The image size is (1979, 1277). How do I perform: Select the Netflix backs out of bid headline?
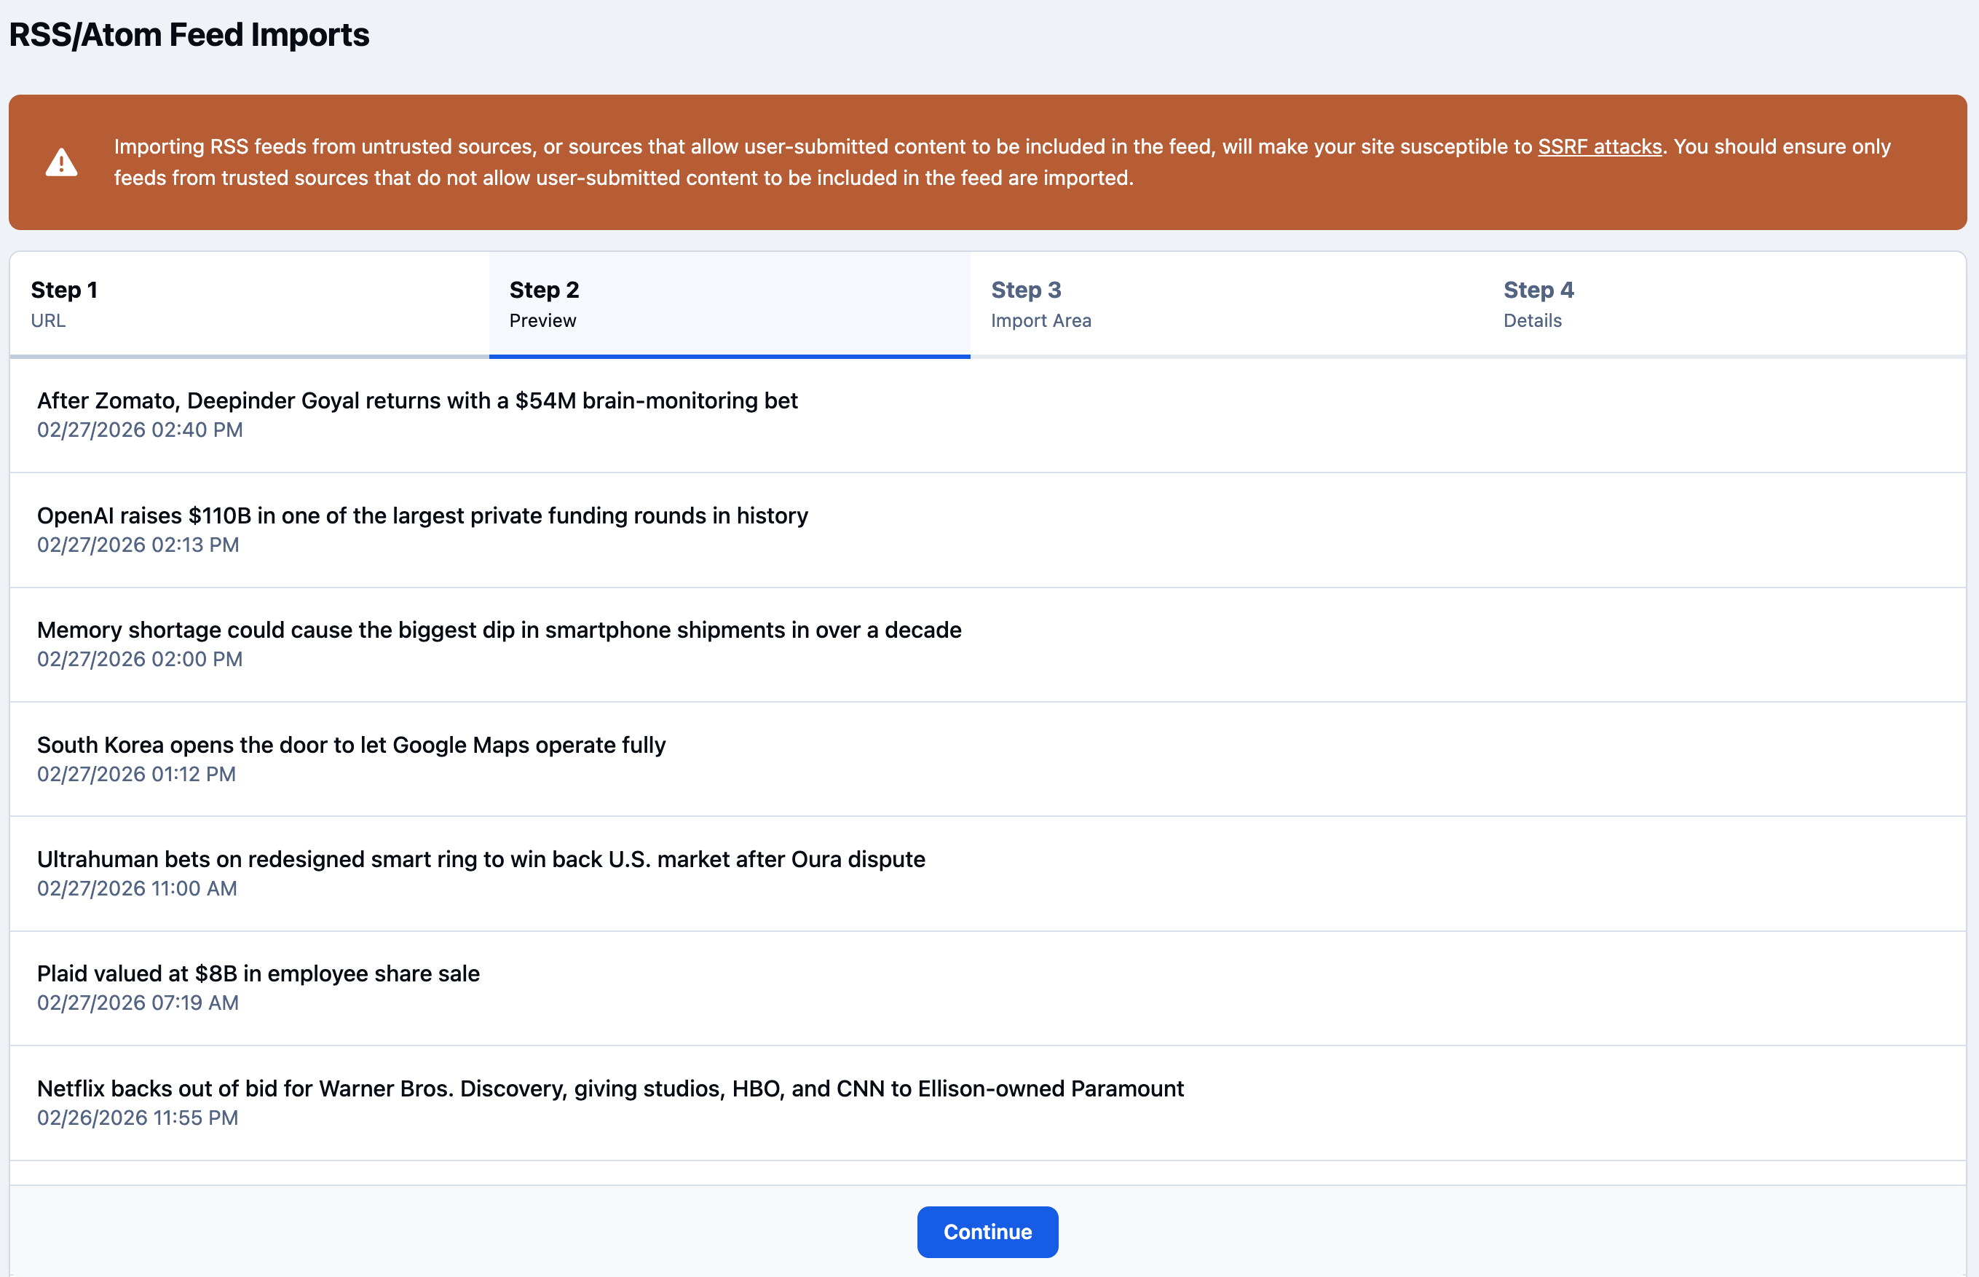[610, 1088]
